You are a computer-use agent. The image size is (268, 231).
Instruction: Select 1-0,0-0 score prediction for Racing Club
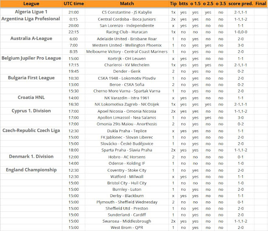pos(241,32)
